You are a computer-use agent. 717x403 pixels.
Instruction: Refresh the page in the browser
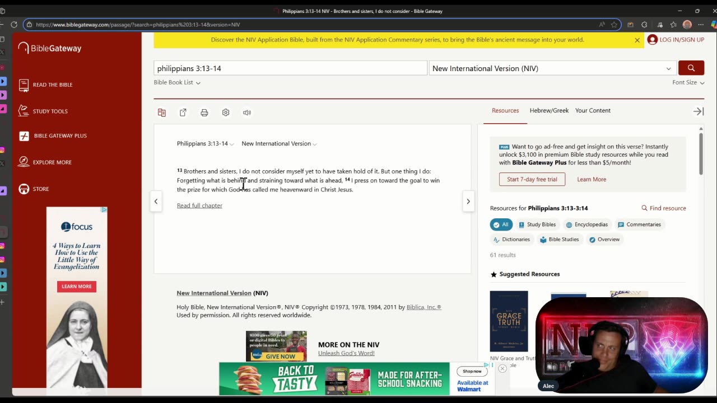pyautogui.click(x=14, y=25)
